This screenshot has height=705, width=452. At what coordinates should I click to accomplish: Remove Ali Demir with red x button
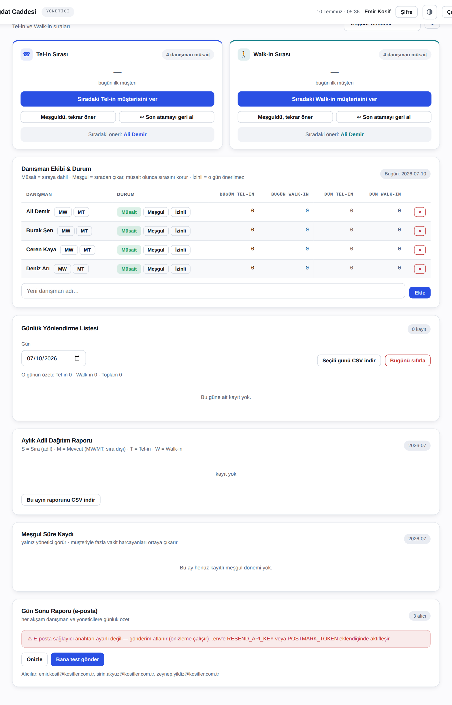pos(419,212)
